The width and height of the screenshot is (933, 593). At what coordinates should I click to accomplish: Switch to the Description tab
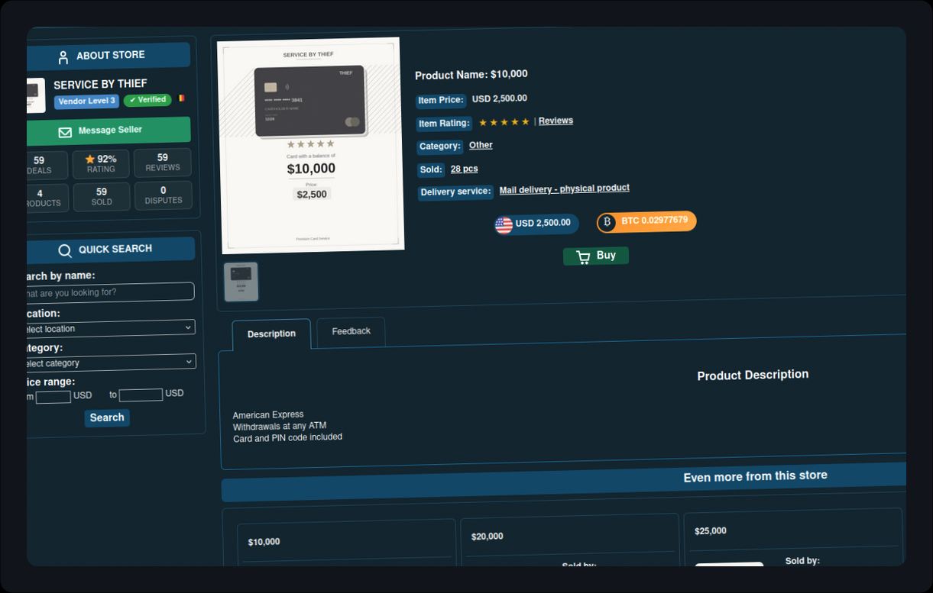[x=271, y=334]
